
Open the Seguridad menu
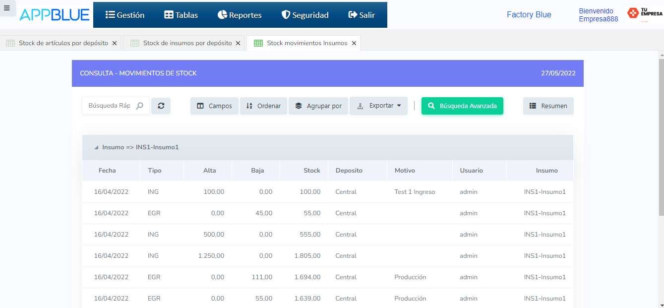tap(305, 15)
